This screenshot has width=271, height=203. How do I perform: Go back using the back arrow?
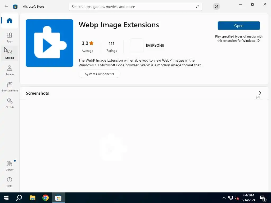pyautogui.click(x=6, y=7)
